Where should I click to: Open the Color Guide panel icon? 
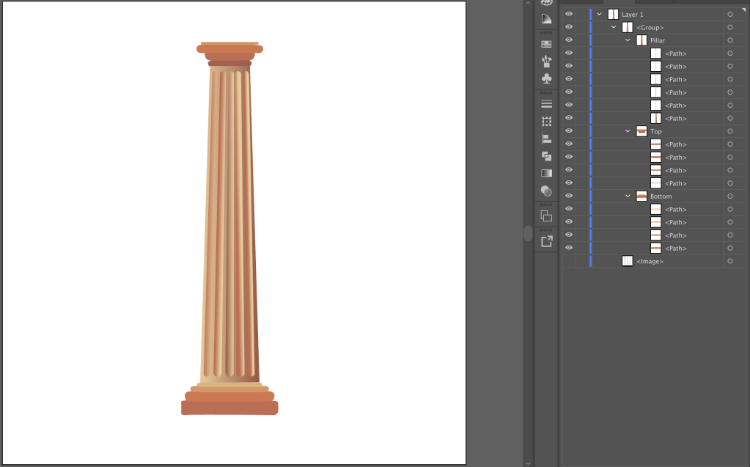click(546, 18)
